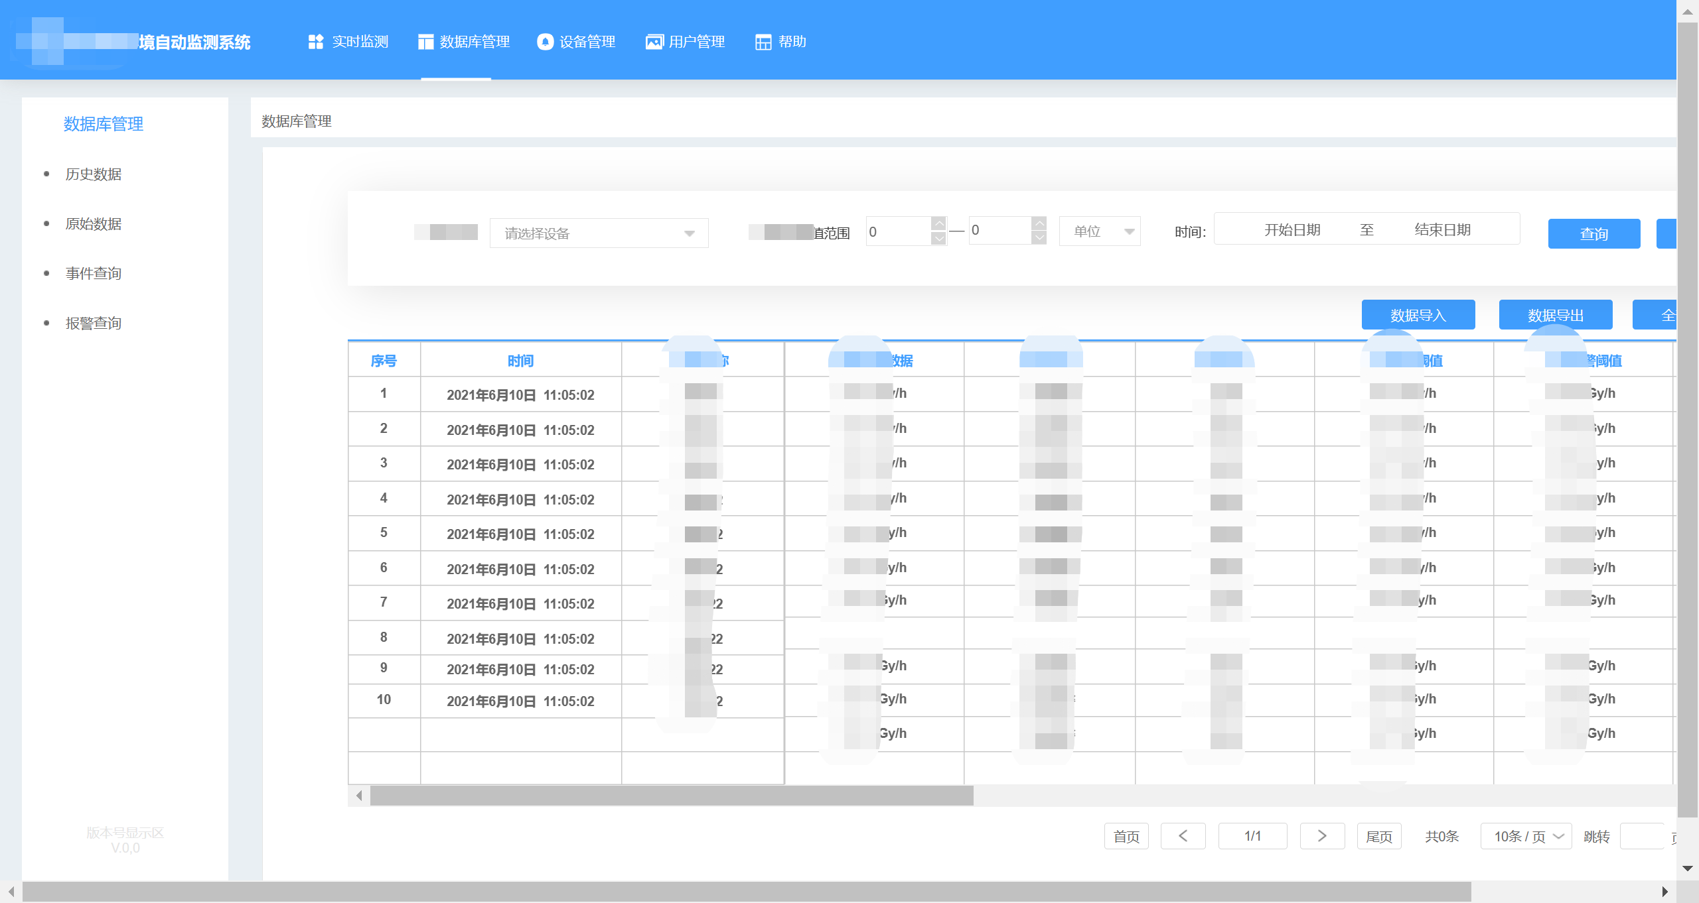Click the page scroll left arrow

11,892
